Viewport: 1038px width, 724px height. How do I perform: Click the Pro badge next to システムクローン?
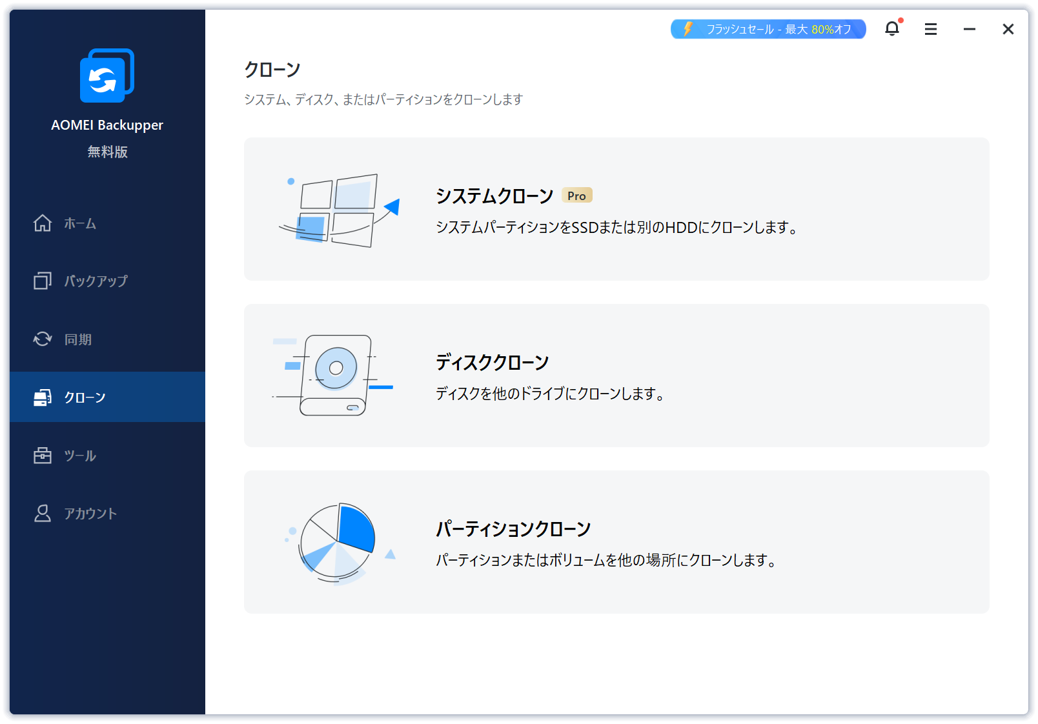(576, 195)
